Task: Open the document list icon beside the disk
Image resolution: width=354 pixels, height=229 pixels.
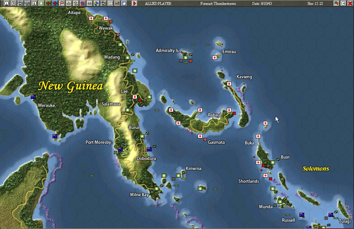Action: pyautogui.click(x=13, y=3)
